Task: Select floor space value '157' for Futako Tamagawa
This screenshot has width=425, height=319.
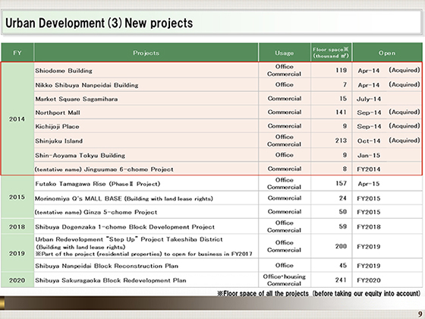Action: (342, 183)
